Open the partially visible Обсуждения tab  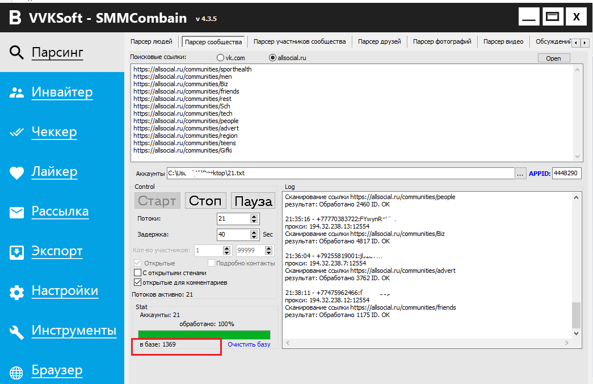(x=553, y=41)
